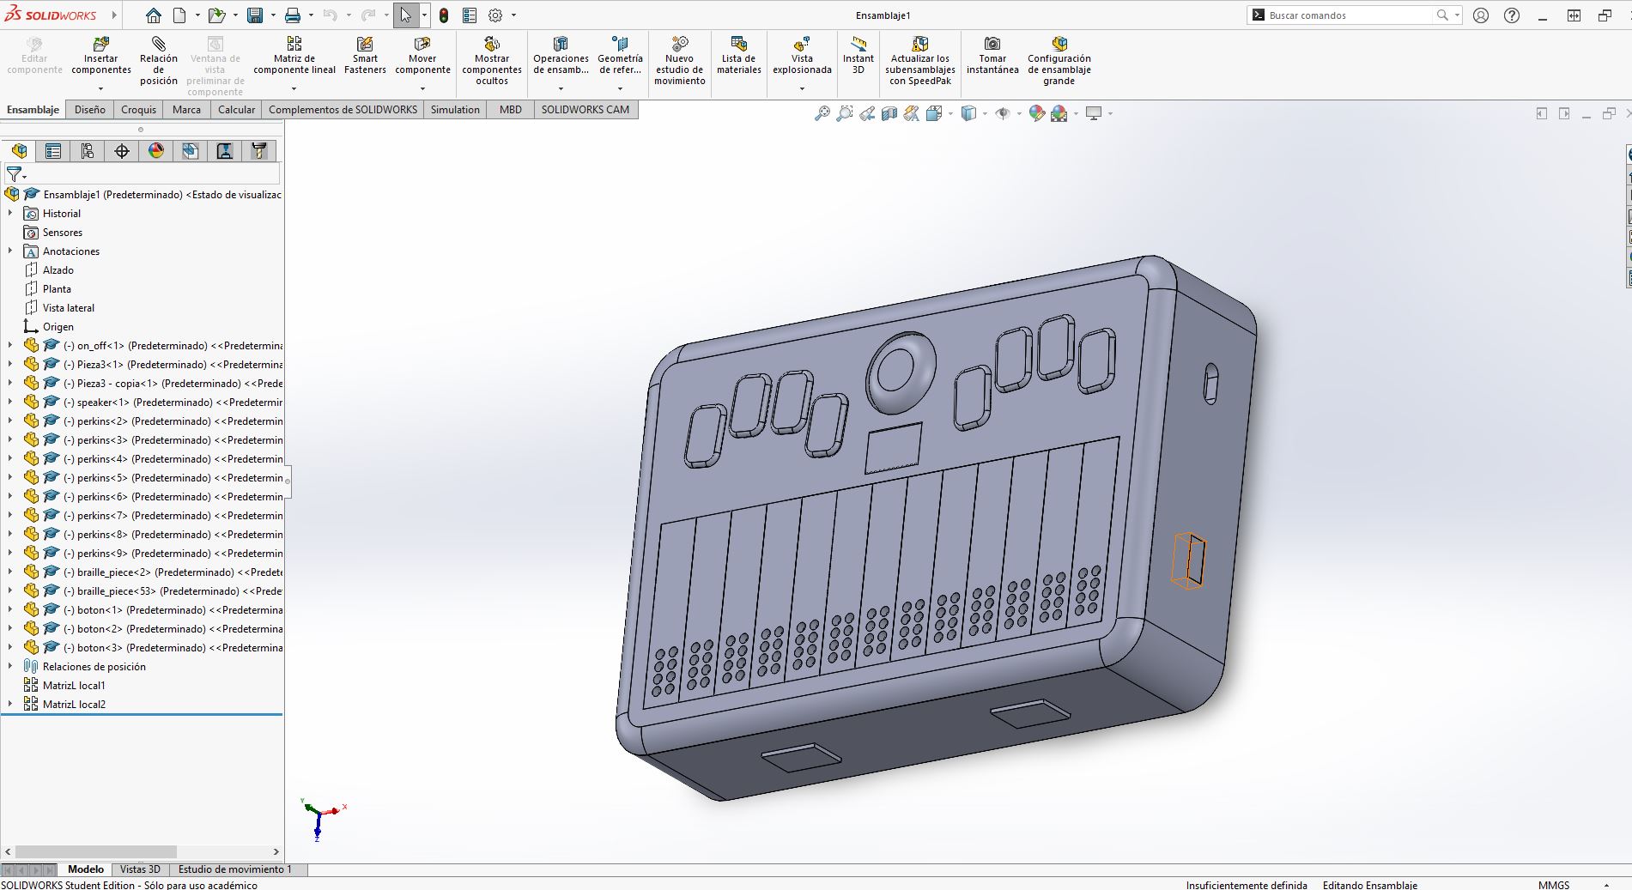1632x890 pixels.
Task: Expand Relaciones de posición node
Action: point(10,666)
